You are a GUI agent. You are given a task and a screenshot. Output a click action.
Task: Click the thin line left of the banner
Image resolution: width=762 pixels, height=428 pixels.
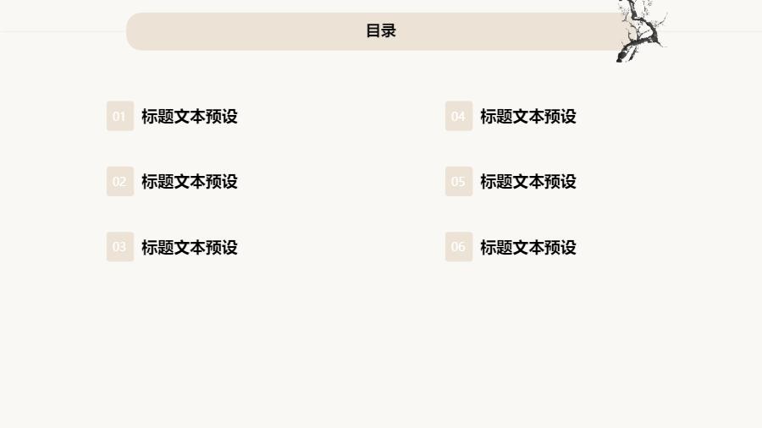[59, 31]
